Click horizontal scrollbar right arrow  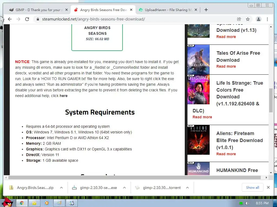[x=266, y=177]
